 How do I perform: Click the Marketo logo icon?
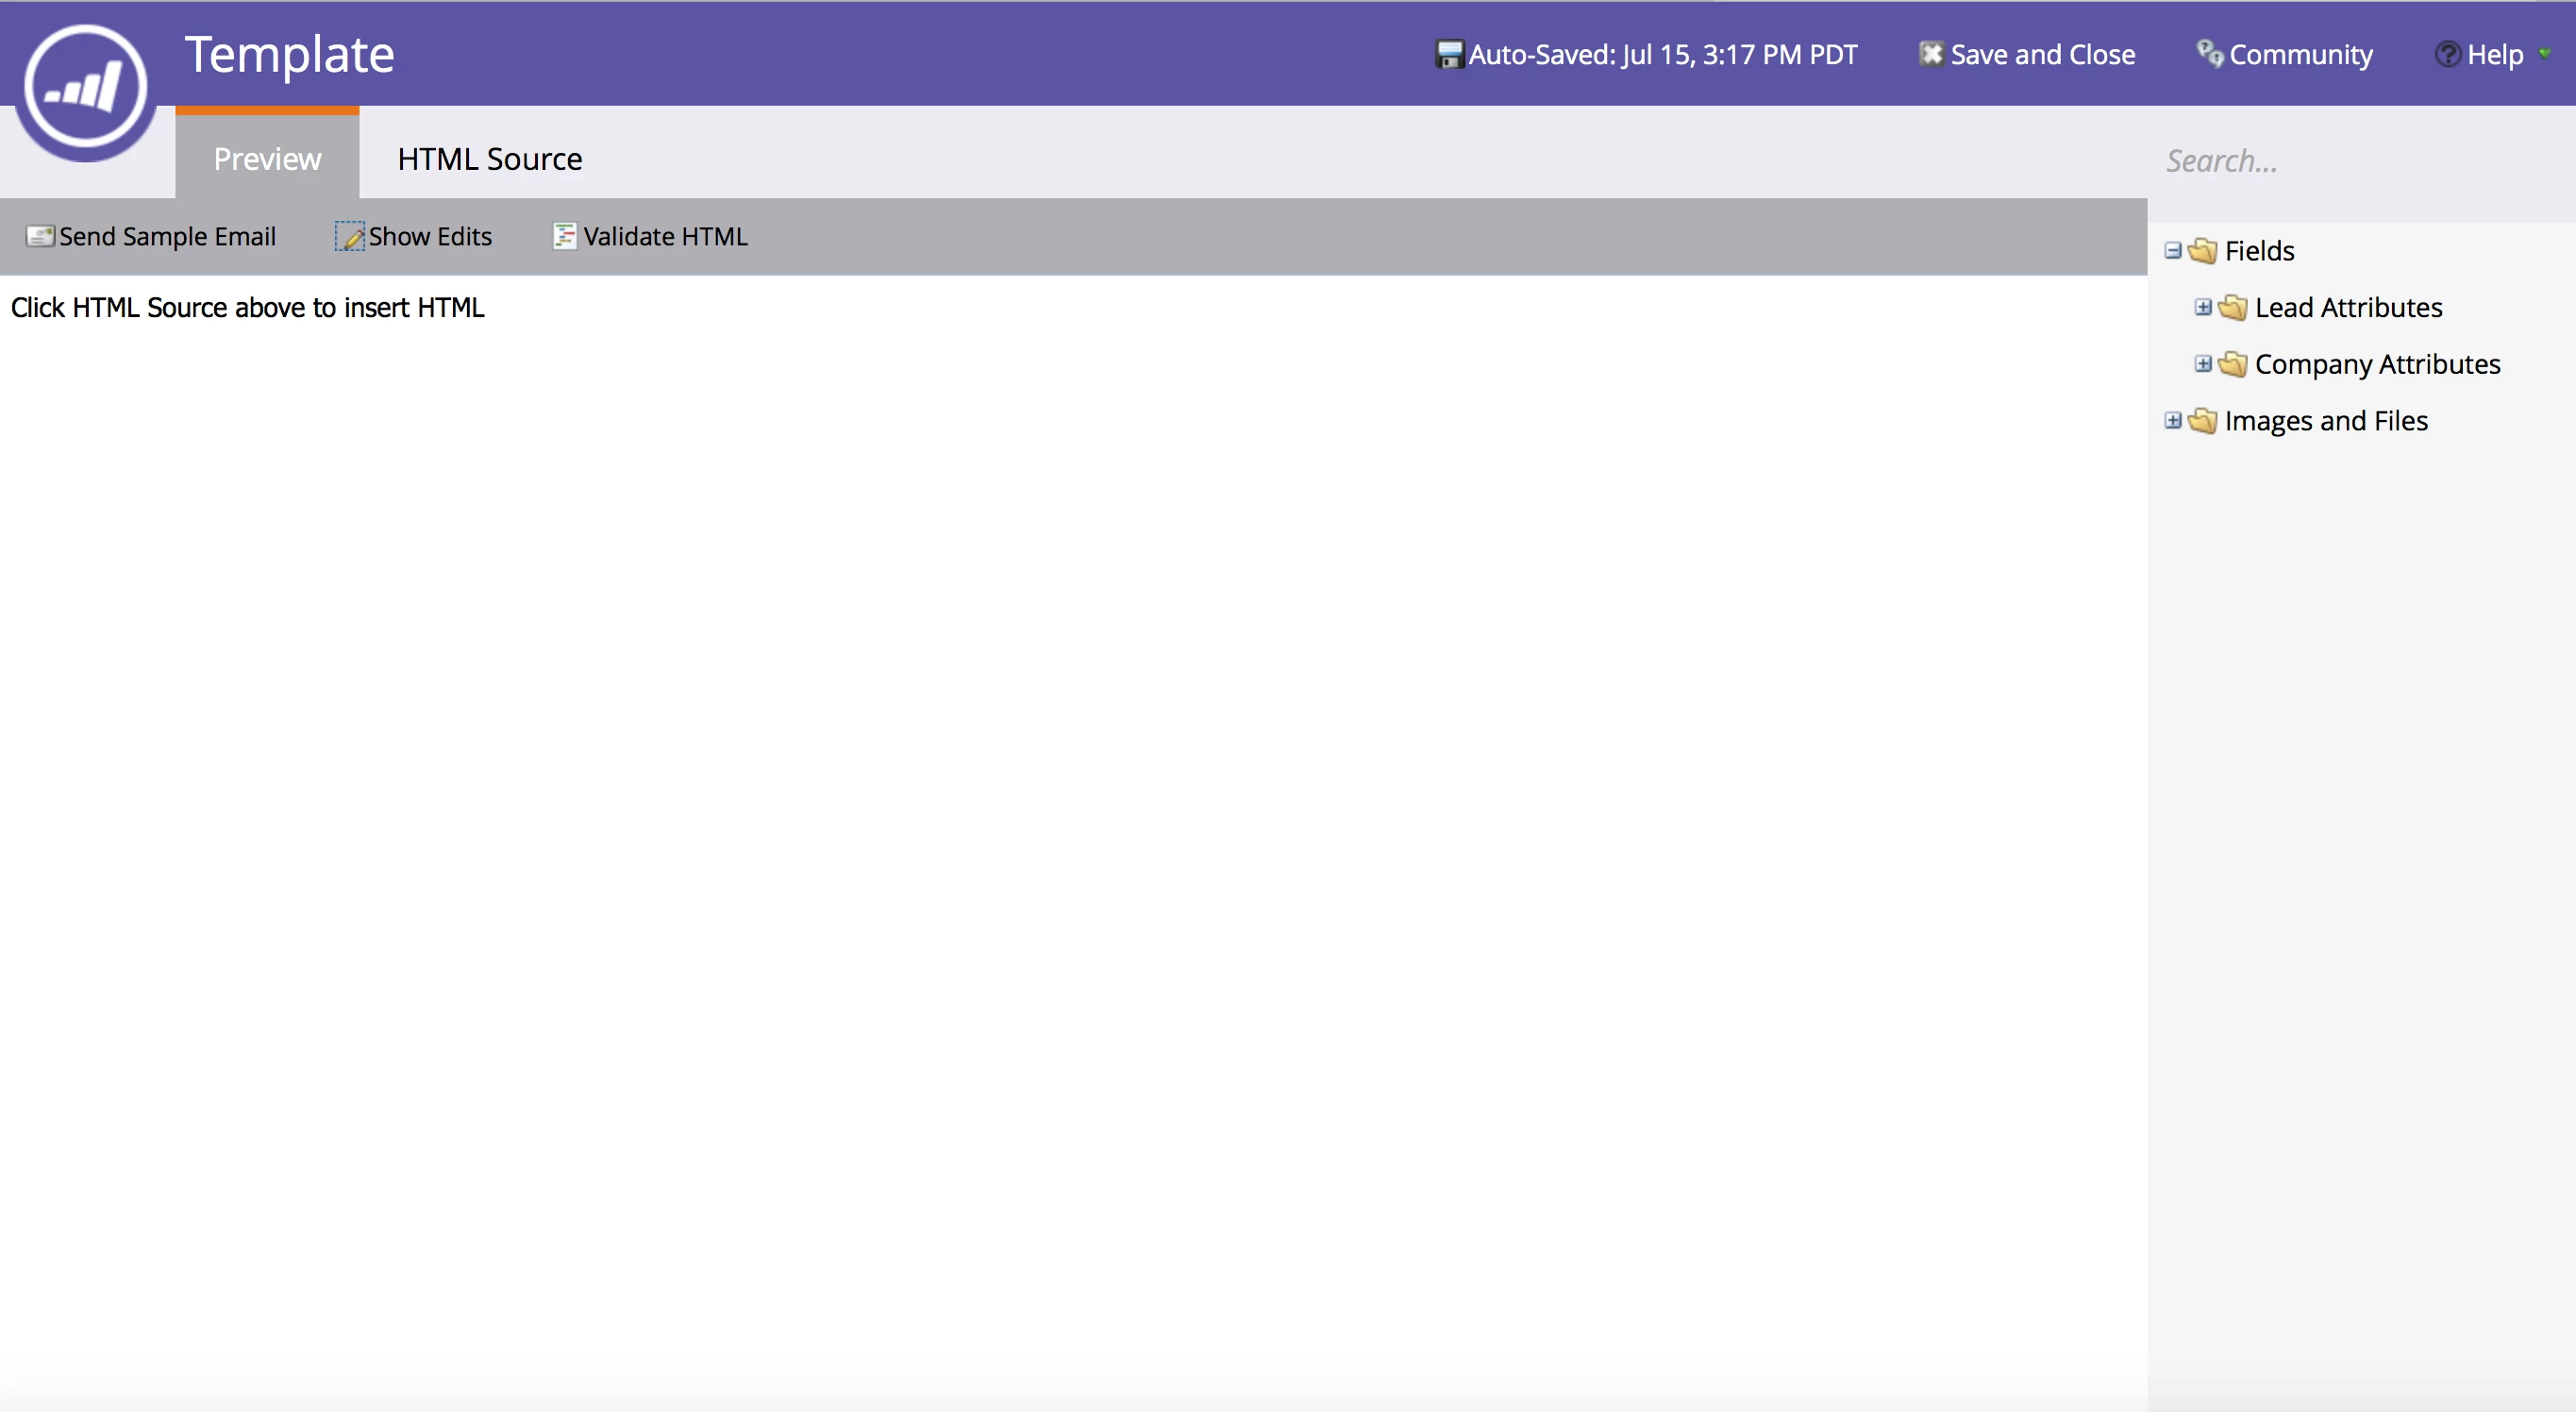pyautogui.click(x=86, y=88)
